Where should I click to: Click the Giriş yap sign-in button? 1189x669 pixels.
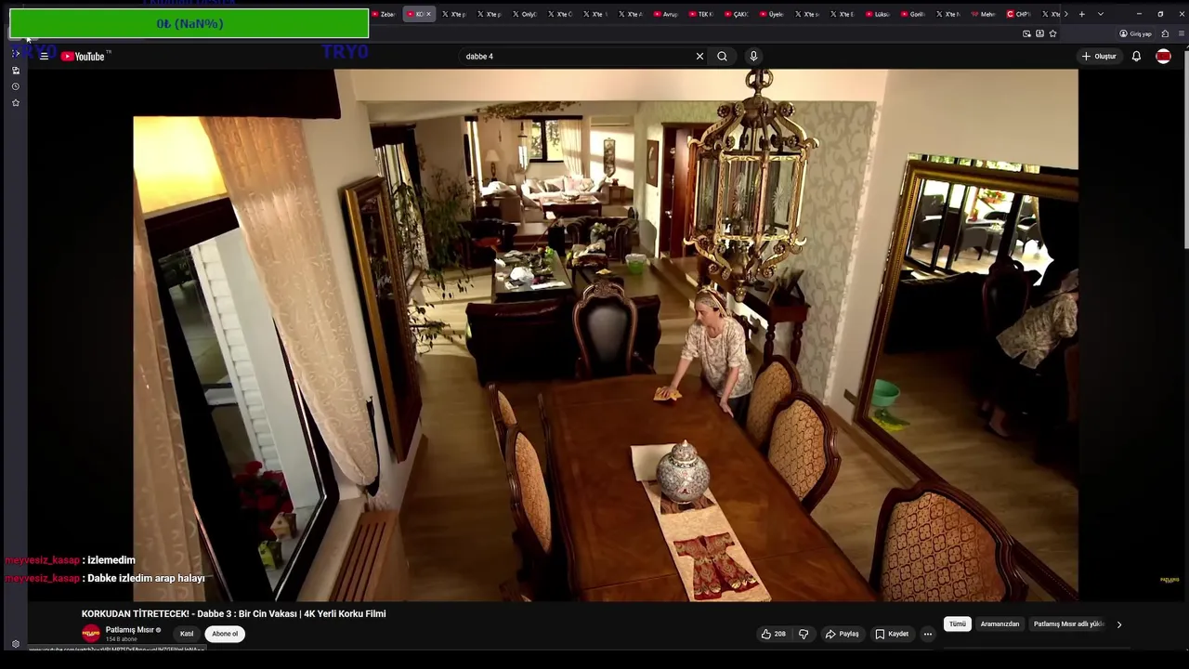click(x=1135, y=33)
